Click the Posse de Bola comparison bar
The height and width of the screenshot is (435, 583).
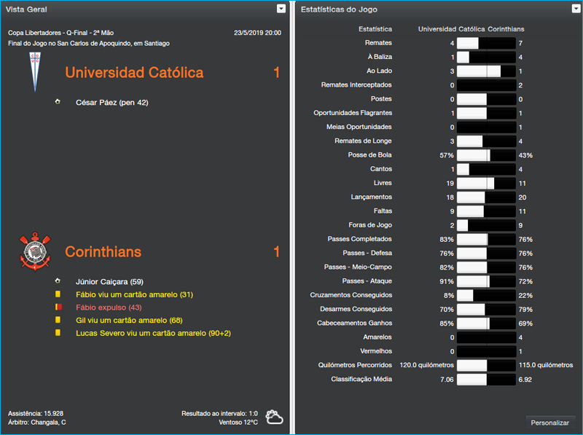(x=485, y=155)
